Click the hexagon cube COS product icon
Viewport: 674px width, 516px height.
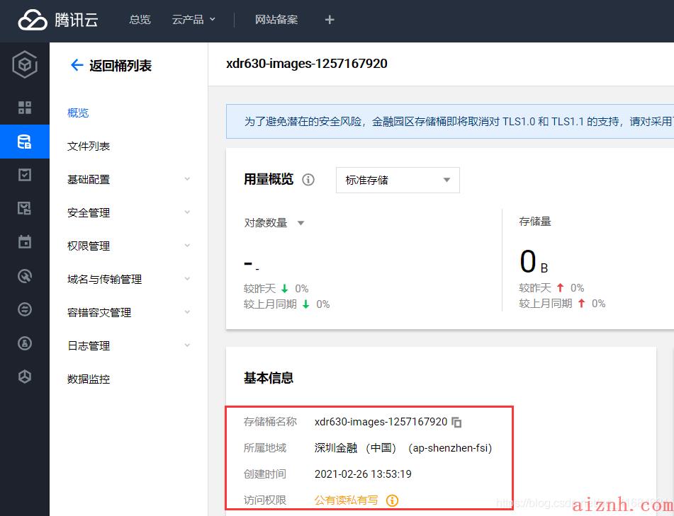point(25,64)
